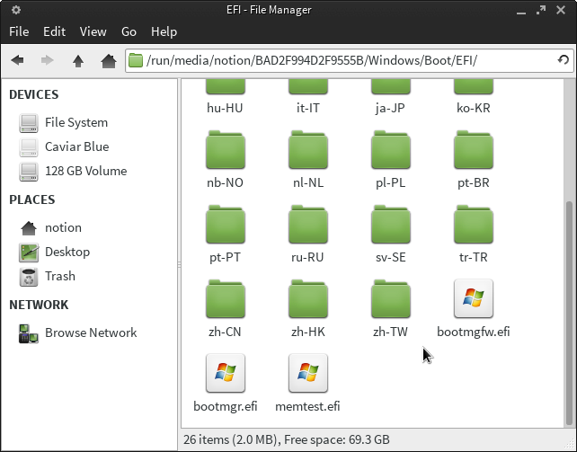Open the 128 GB Volume
Viewport: 577px width, 452px height.
(73, 171)
